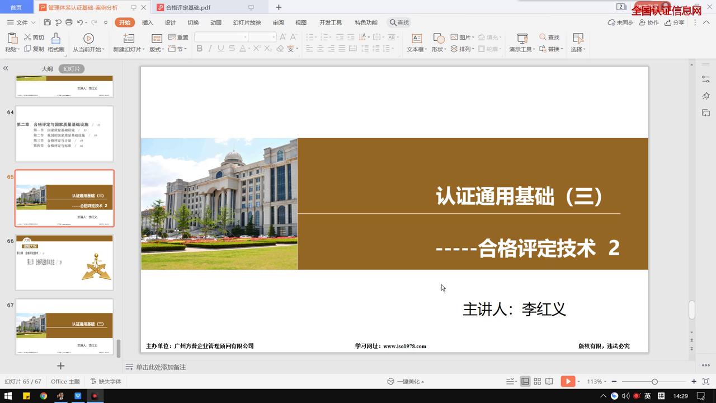Click the Paste clipboard icon

[x=12, y=38]
